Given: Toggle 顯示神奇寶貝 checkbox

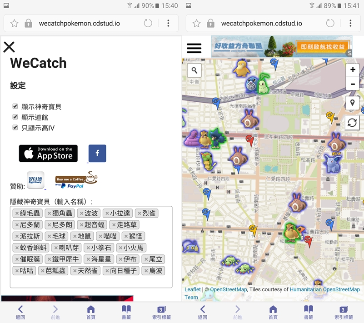Looking at the screenshot, I should [x=15, y=106].
